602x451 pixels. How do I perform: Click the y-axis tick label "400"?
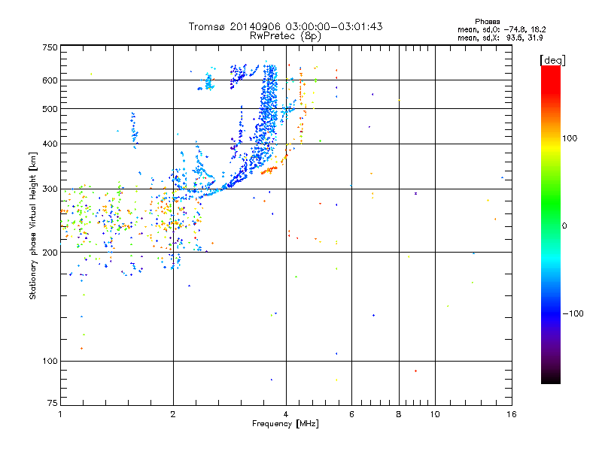point(50,144)
